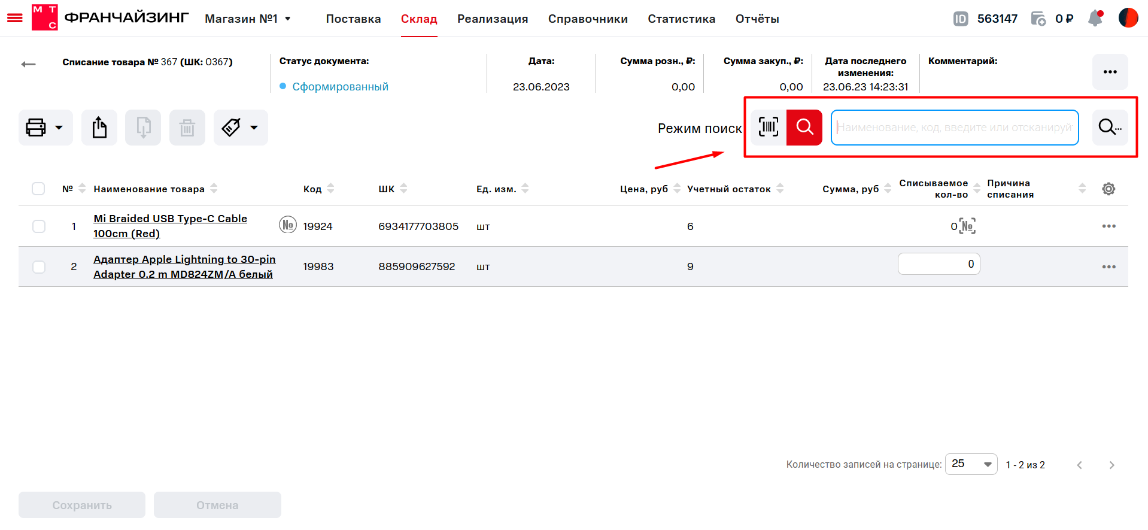Go to next page
Screen dimensions: 1148x530
[x=1111, y=465]
